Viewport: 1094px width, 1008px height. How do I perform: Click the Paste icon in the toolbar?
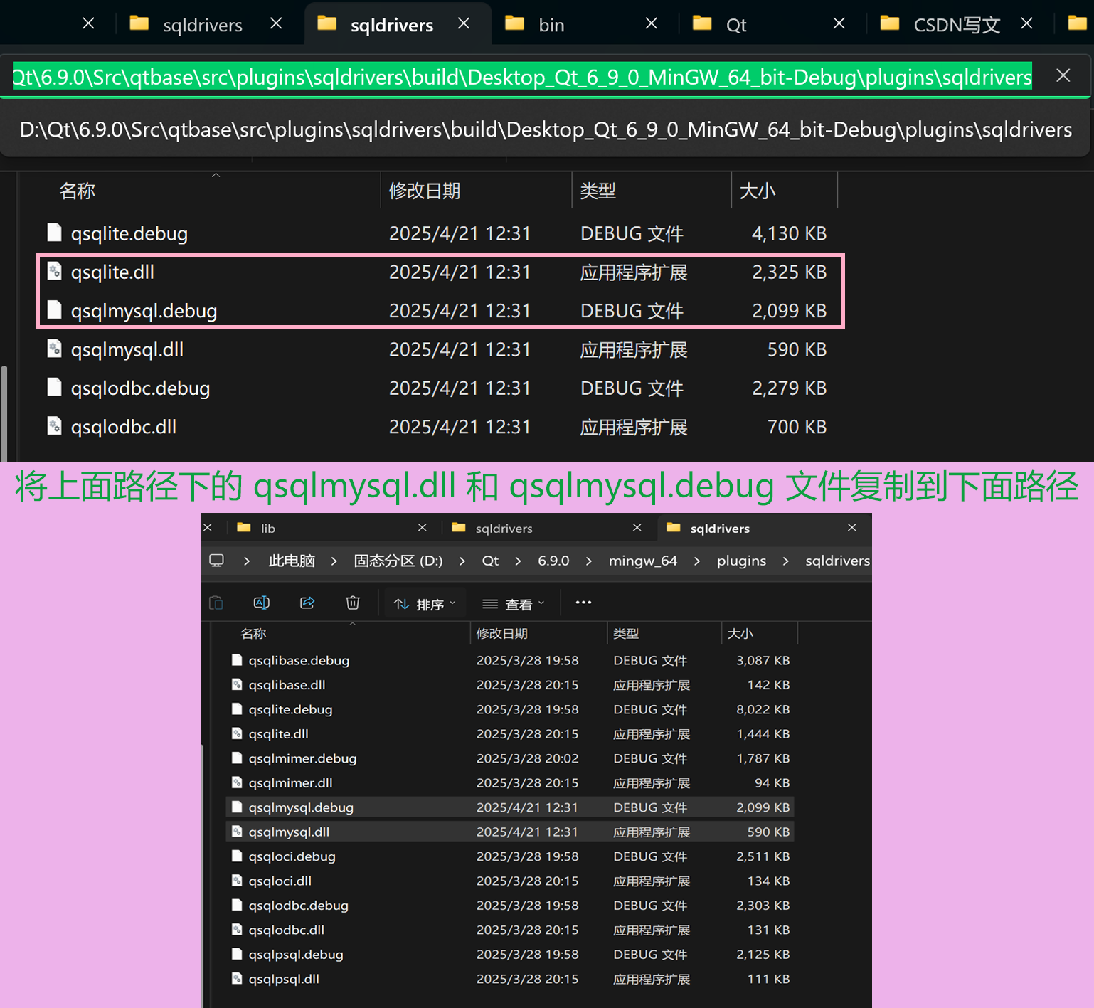[217, 603]
